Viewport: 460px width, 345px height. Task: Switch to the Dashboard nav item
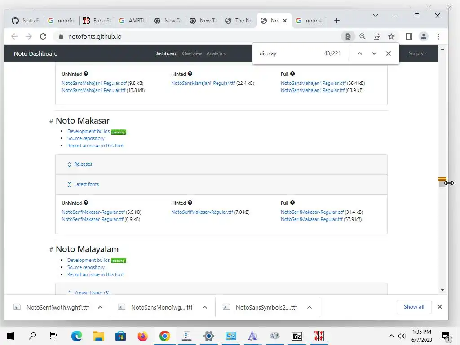tap(166, 53)
